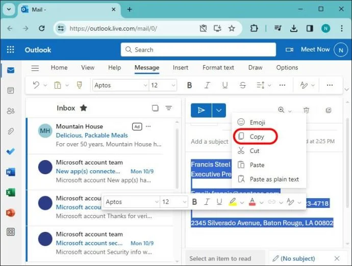Open the People icon in the sidebar
The height and width of the screenshot is (266, 352).
pyautogui.click(x=11, y=111)
